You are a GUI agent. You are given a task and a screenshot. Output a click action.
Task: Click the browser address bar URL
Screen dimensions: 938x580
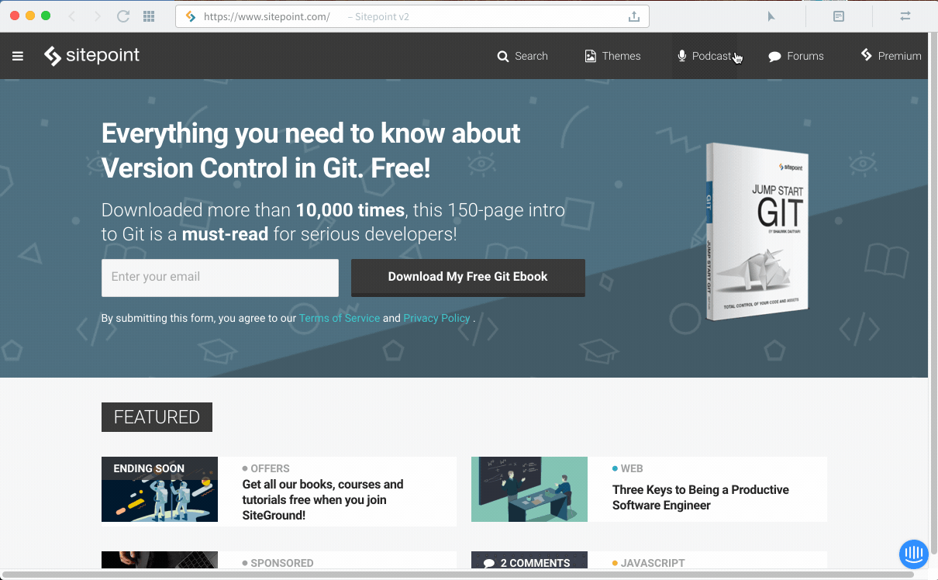coord(267,16)
